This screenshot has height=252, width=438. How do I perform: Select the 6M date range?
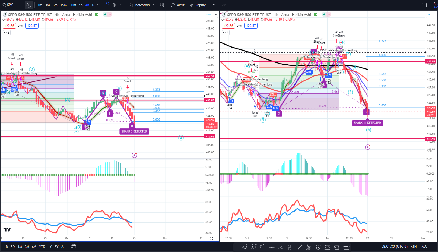click(x=34, y=247)
